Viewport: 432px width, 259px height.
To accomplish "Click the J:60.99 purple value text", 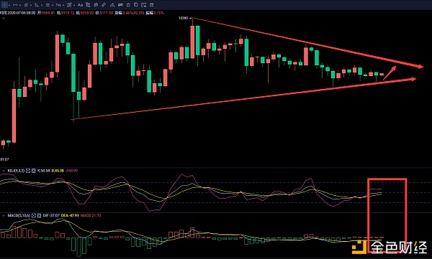I will click(71, 171).
